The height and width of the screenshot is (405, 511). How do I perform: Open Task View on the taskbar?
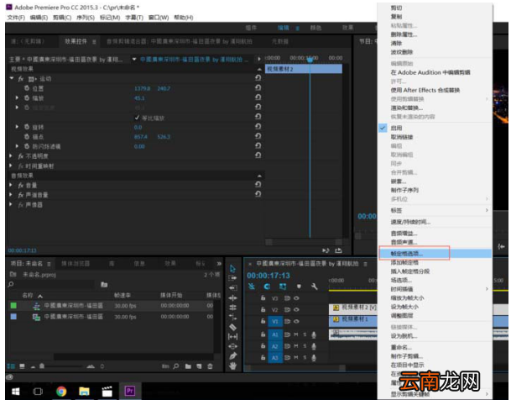click(38, 391)
